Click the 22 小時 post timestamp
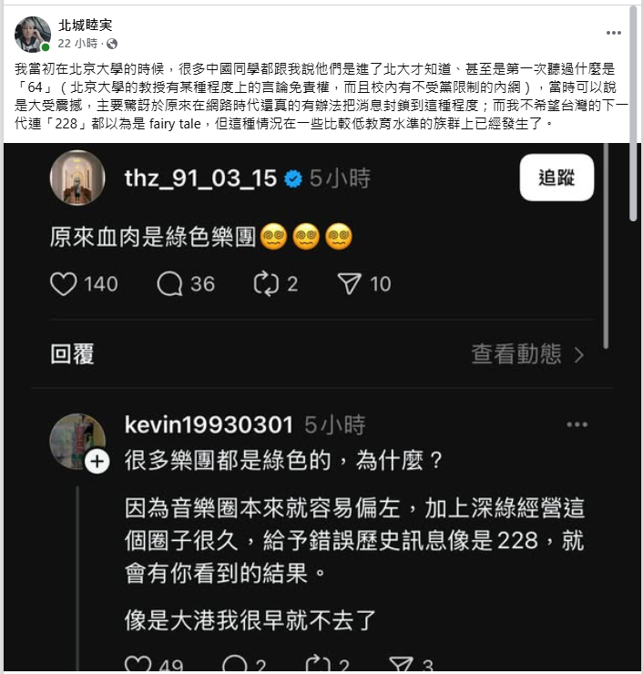643x674 pixels. [x=77, y=44]
